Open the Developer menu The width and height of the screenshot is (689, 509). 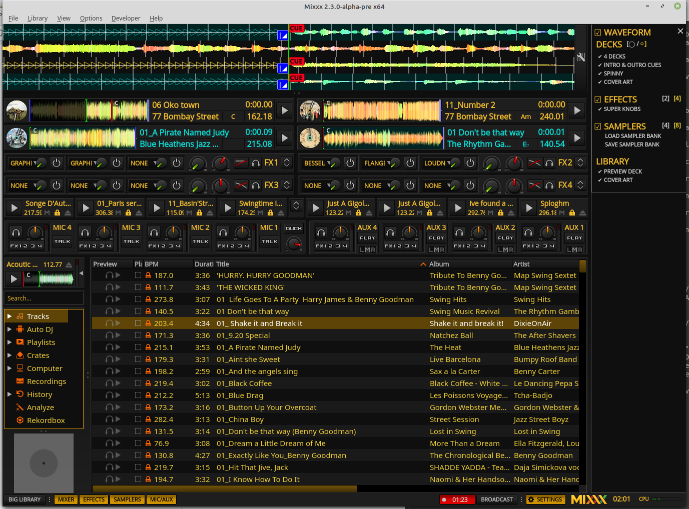pyautogui.click(x=126, y=18)
